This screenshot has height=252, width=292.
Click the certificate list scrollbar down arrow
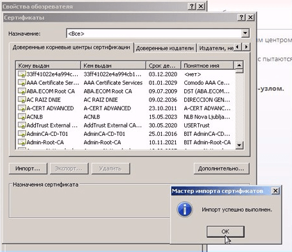pyautogui.click(x=239, y=146)
